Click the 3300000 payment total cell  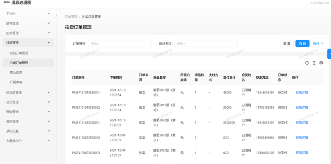coord(229,122)
